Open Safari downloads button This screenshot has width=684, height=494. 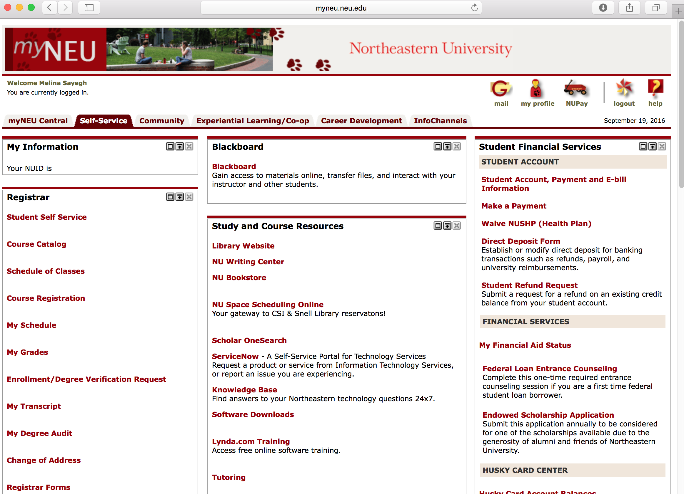tap(603, 8)
